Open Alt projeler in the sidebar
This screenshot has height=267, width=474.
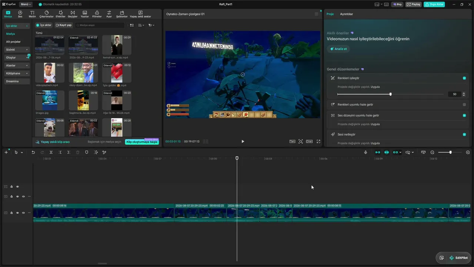(x=13, y=42)
